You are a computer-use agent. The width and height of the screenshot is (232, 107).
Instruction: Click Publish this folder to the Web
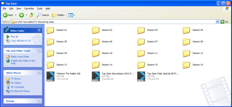tap(23, 62)
